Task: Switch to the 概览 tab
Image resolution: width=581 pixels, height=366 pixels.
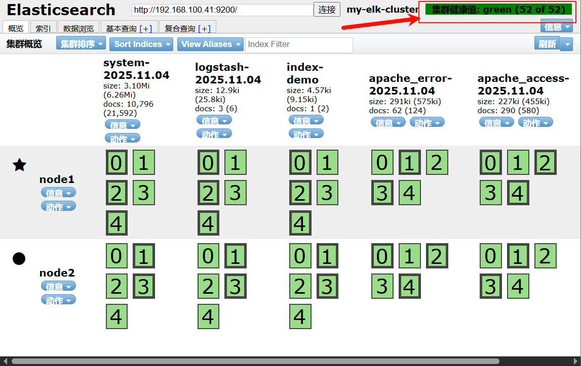Action: click(x=16, y=28)
